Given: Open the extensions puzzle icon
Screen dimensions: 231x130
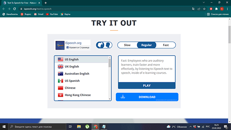Looking at the screenshot, I should pyautogui.click(x=216, y=9).
